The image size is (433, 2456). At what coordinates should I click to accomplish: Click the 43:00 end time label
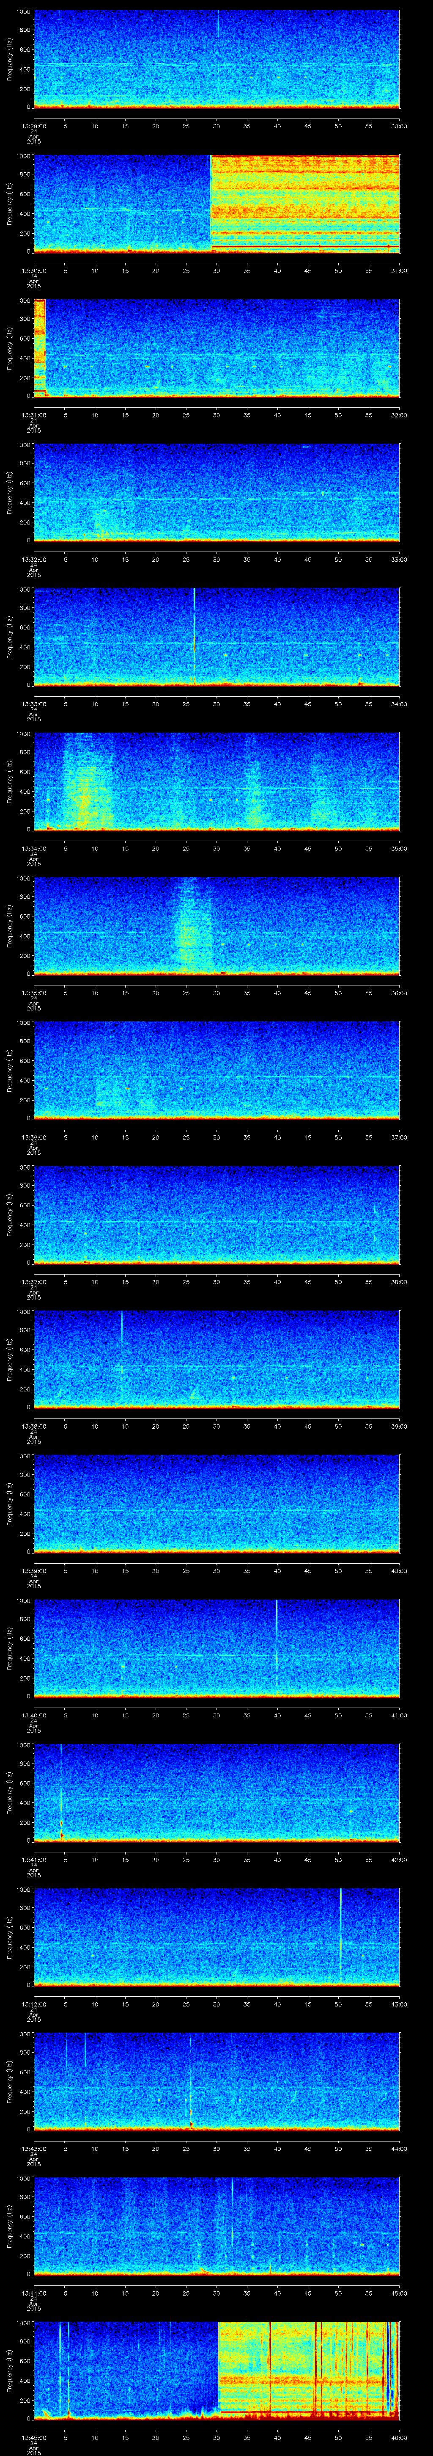(400, 2004)
